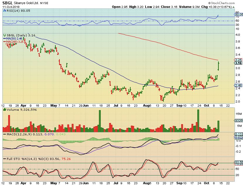Open the StockCharts.com copyright link
243x186 pixels.
pos(221,3)
